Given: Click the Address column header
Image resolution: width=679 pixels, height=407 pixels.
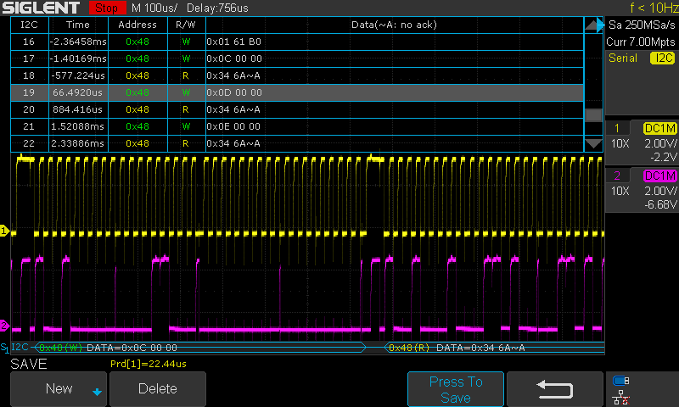Looking at the screenshot, I should coord(137,25).
